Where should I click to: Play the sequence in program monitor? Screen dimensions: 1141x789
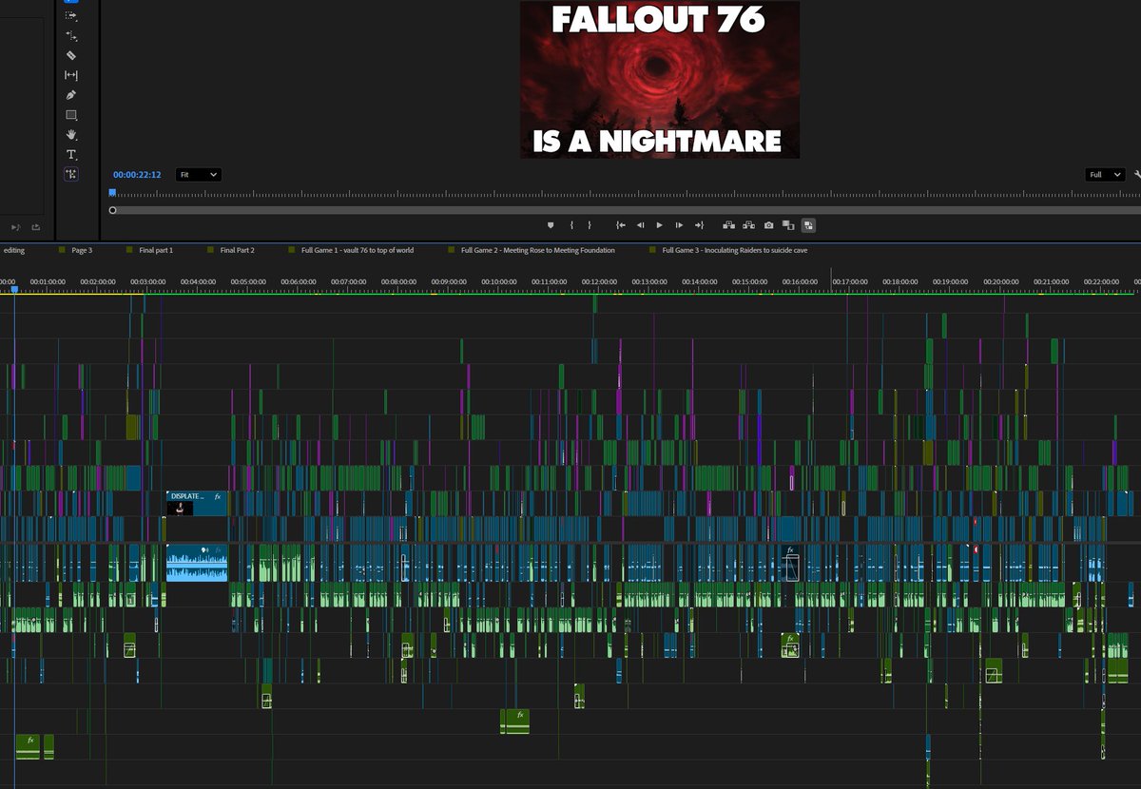[x=659, y=225]
